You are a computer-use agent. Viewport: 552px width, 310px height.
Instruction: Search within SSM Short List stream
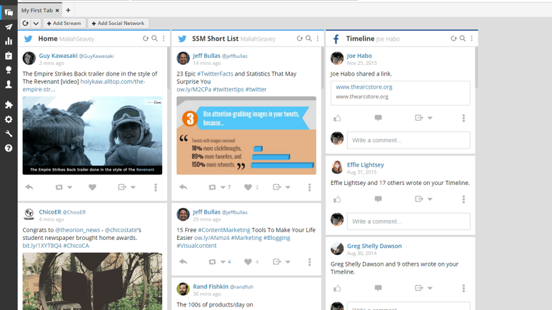[x=308, y=39]
